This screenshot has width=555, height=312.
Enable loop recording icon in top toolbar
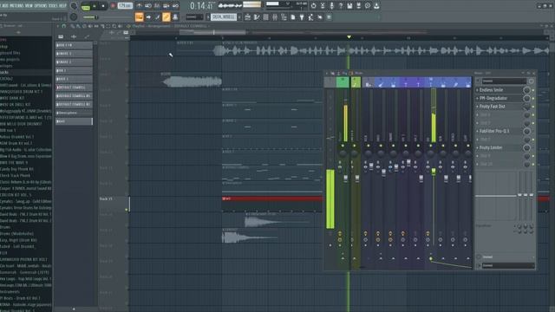[x=175, y=6]
